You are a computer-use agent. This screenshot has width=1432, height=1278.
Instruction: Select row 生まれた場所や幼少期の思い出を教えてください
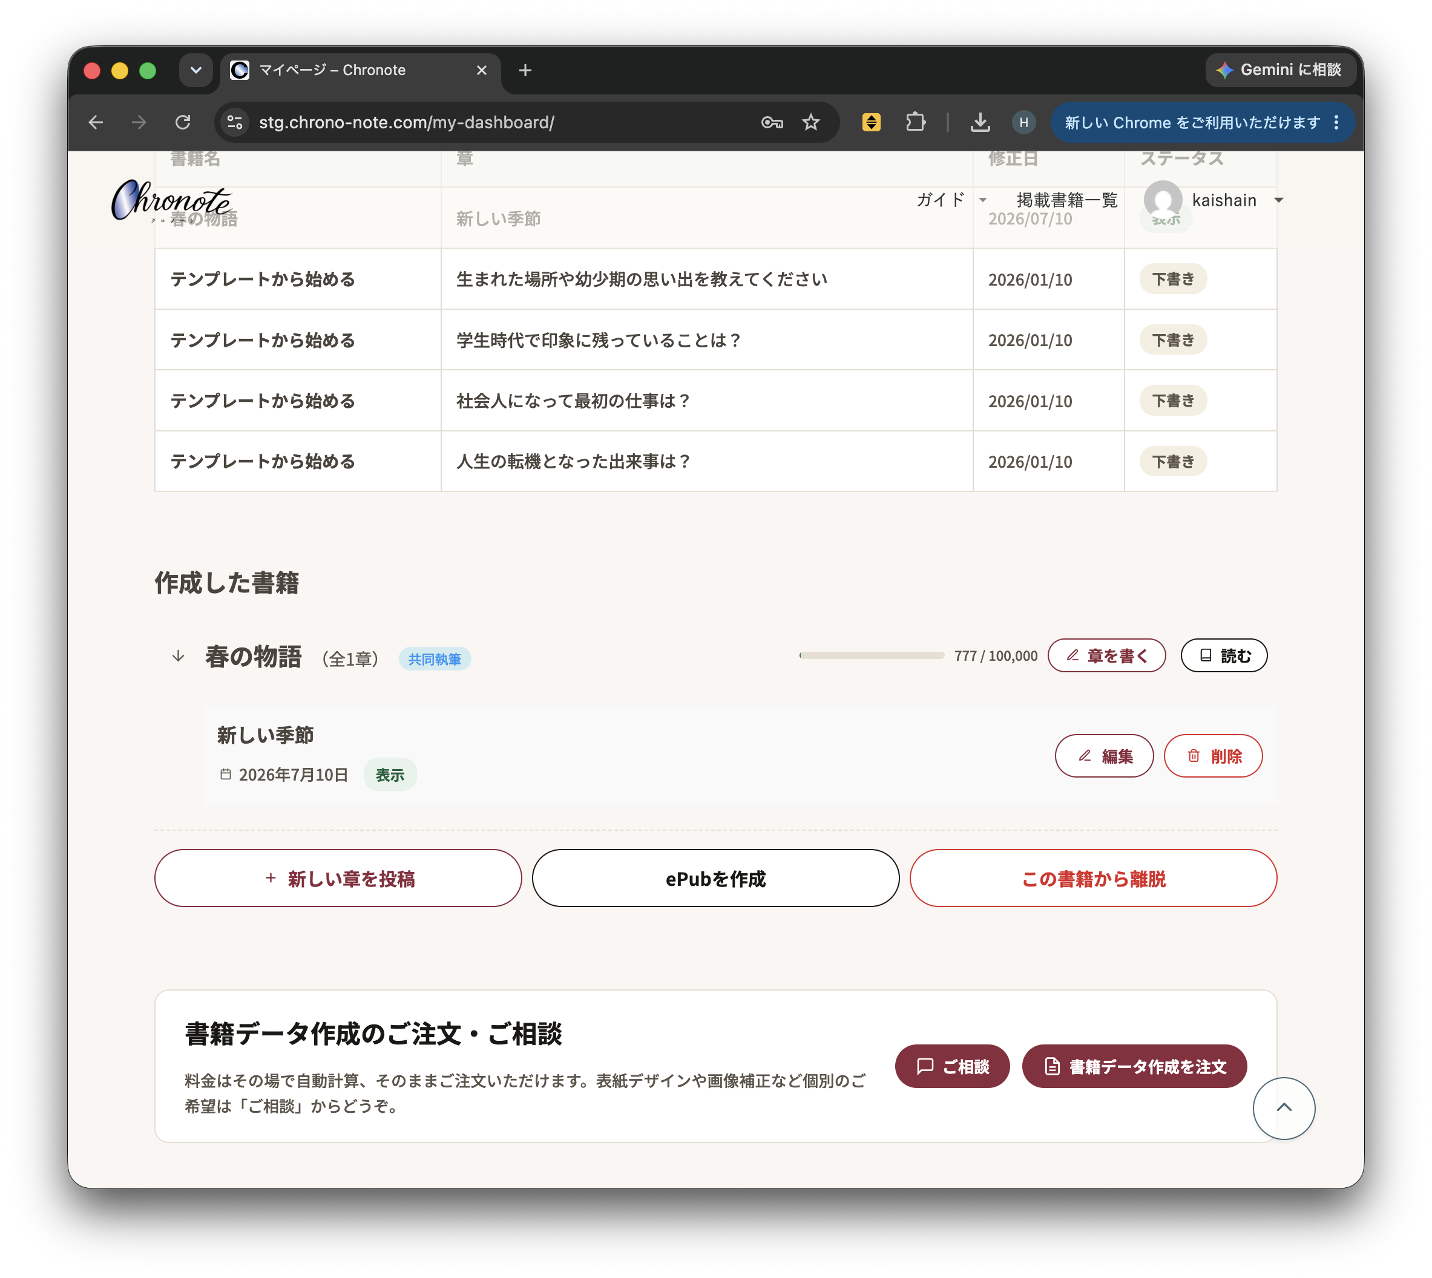tap(715, 279)
